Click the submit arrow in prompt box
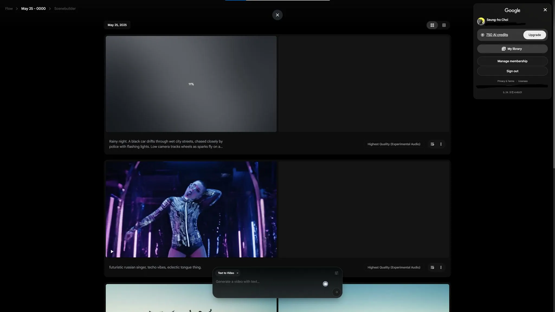Image resolution: width=555 pixels, height=312 pixels. [336, 292]
